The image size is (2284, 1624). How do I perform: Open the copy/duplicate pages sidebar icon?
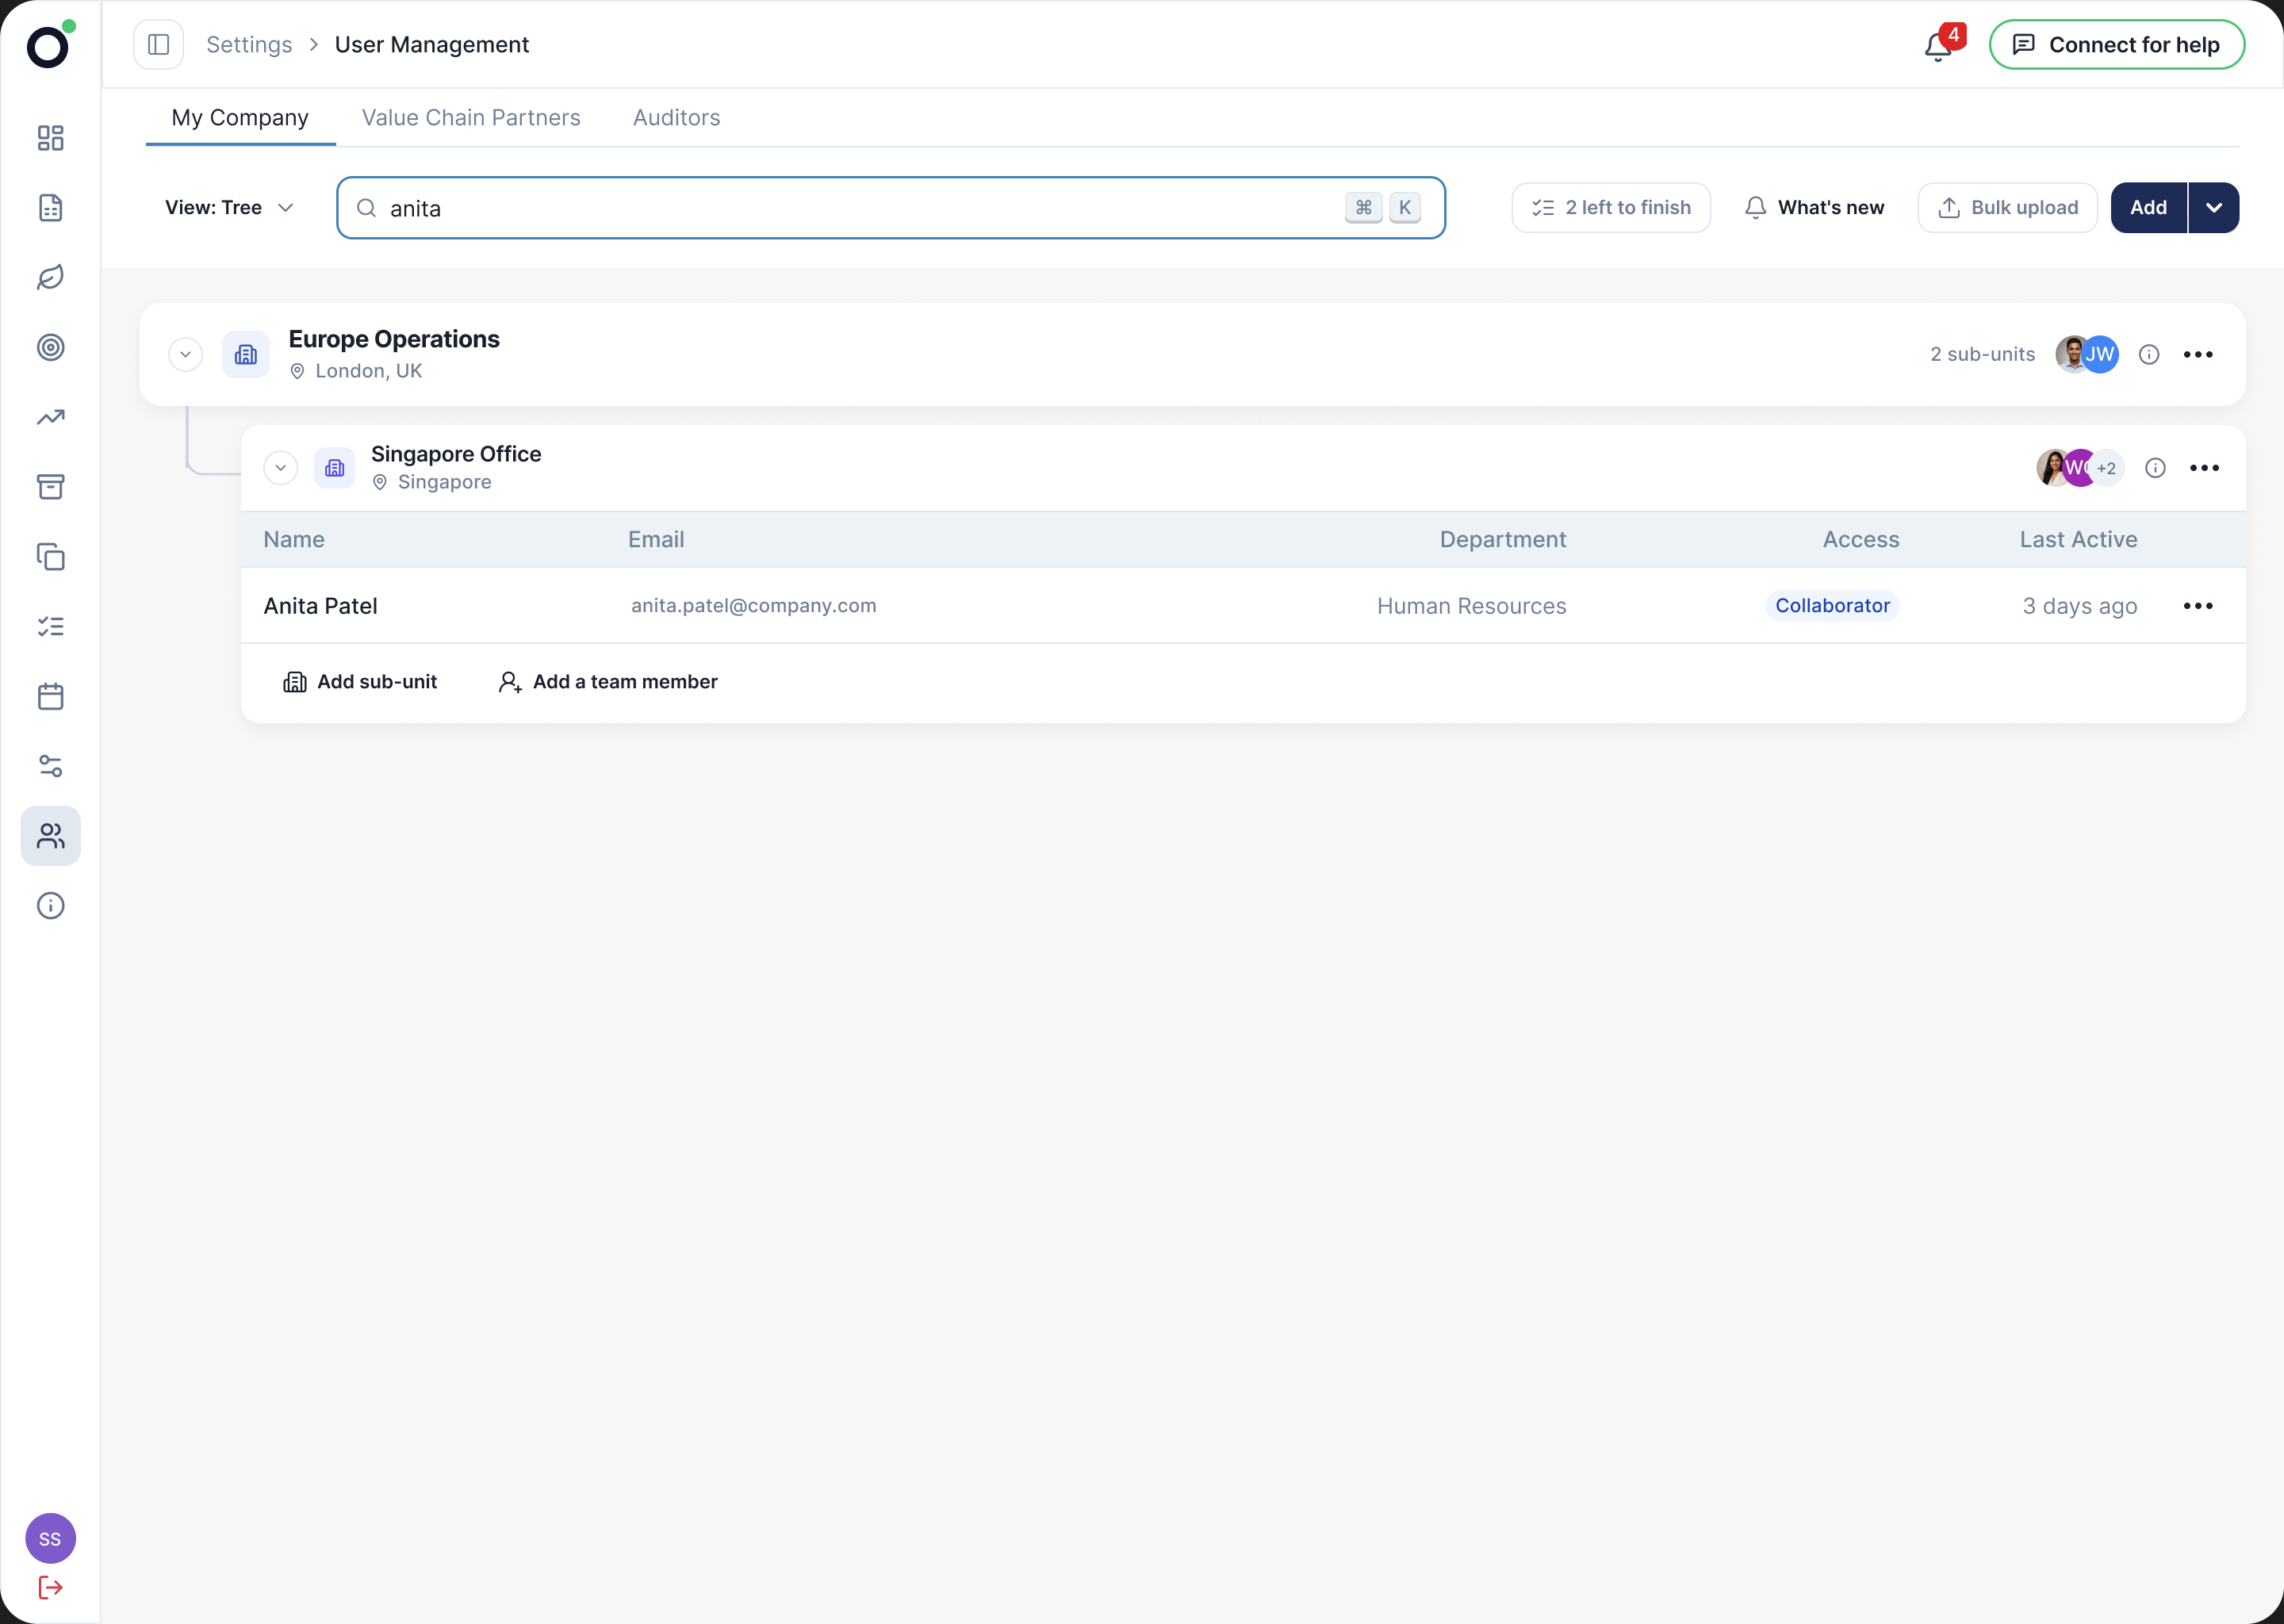coord(50,557)
